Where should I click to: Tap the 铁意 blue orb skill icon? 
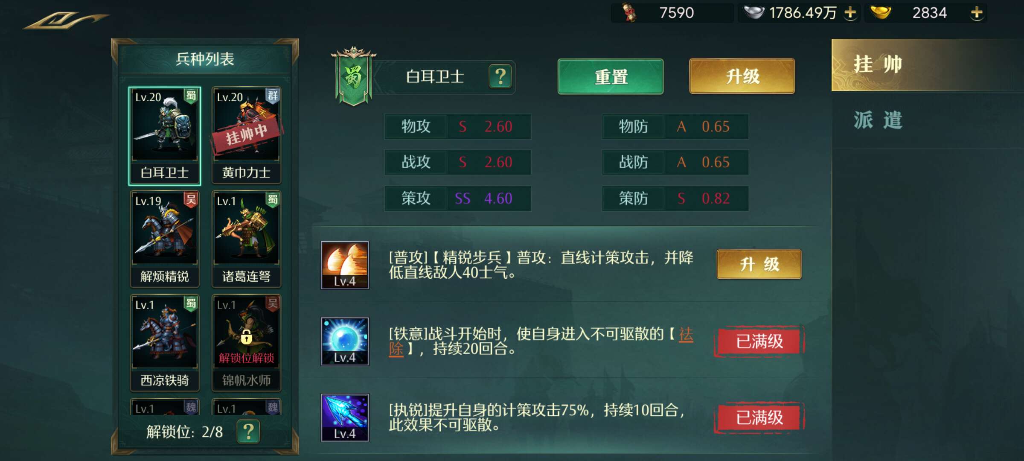pyautogui.click(x=345, y=341)
